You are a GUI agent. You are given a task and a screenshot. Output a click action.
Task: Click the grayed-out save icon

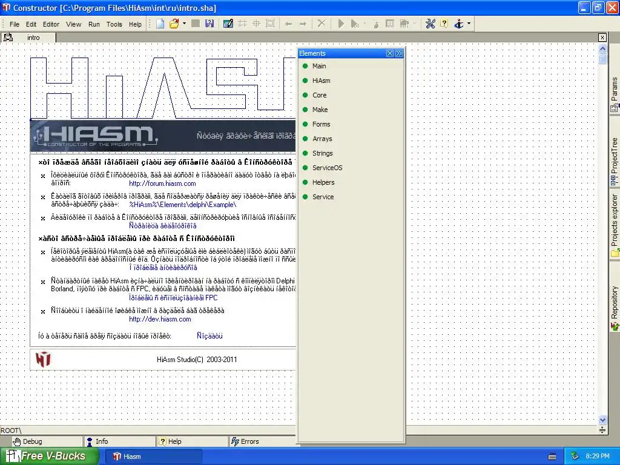point(196,24)
